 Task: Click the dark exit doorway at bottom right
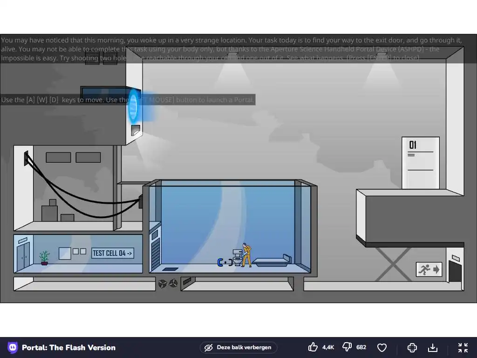click(x=455, y=270)
